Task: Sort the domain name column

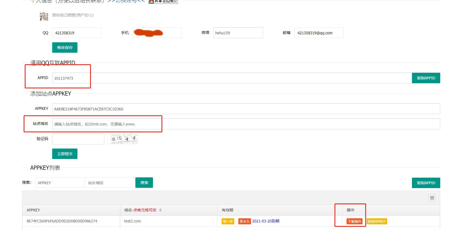Action: 160,210
